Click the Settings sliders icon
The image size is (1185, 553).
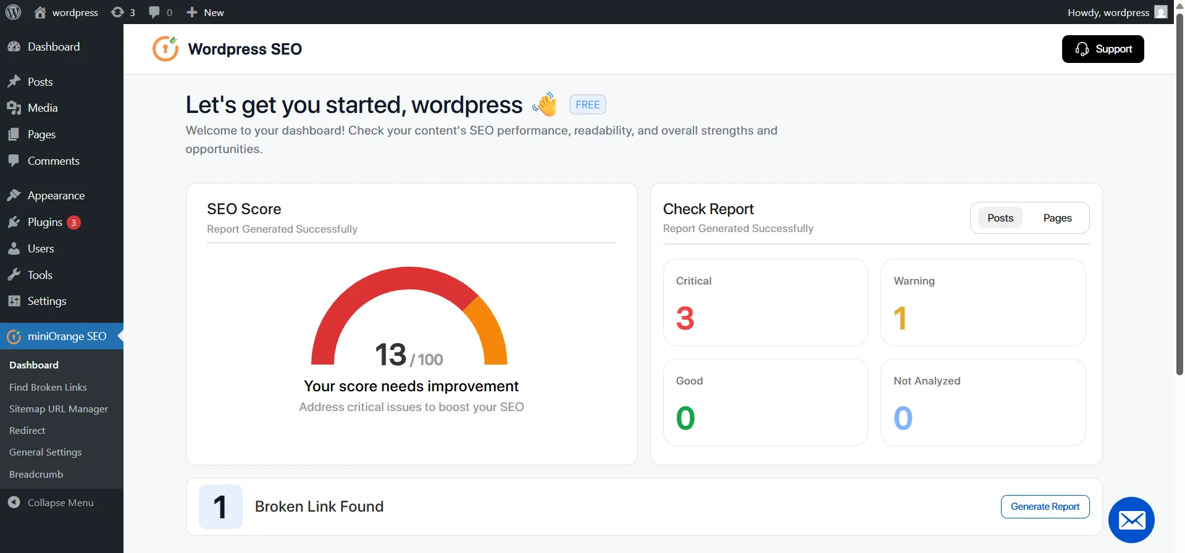[x=14, y=301]
